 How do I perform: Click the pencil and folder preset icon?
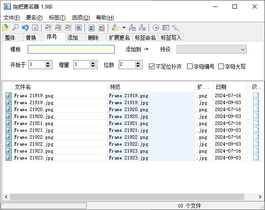tap(116, 28)
